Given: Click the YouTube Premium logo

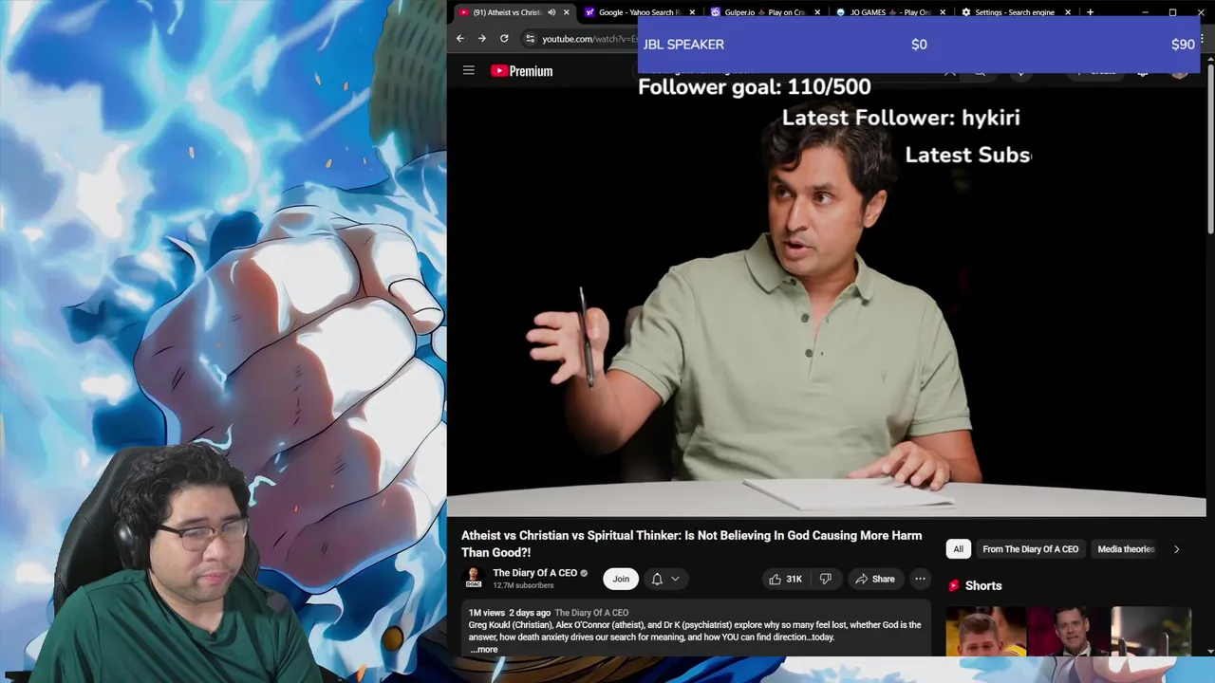Looking at the screenshot, I should coord(521,71).
